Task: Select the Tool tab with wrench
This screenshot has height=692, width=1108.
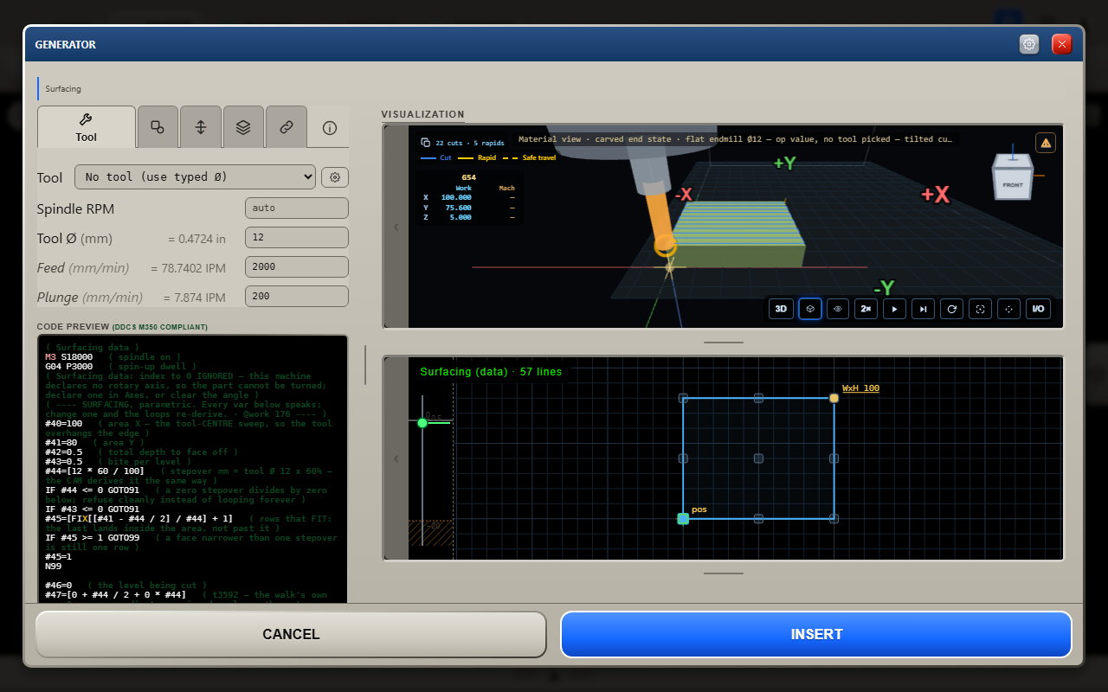Action: tap(87, 127)
